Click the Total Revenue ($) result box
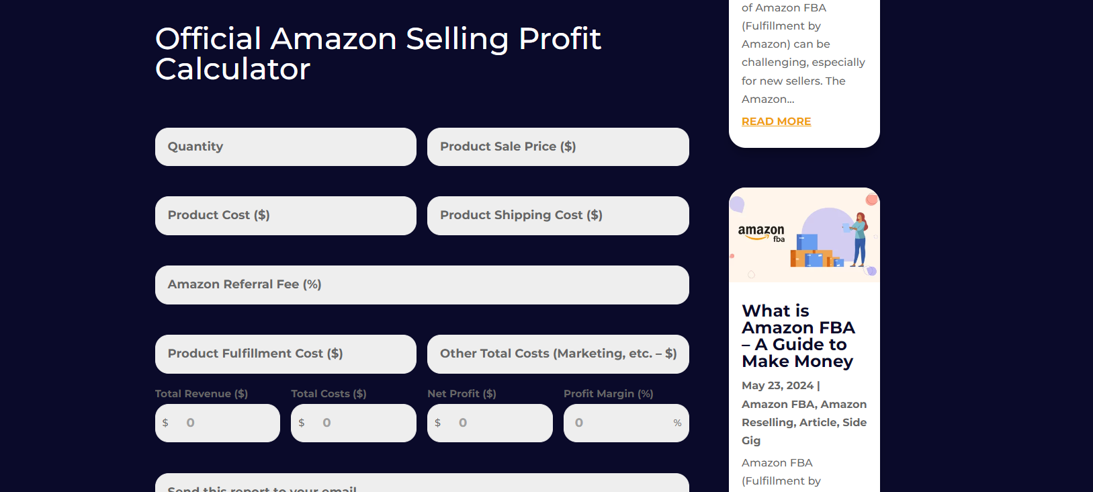Screen dimensions: 1093x492 [x=217, y=423]
